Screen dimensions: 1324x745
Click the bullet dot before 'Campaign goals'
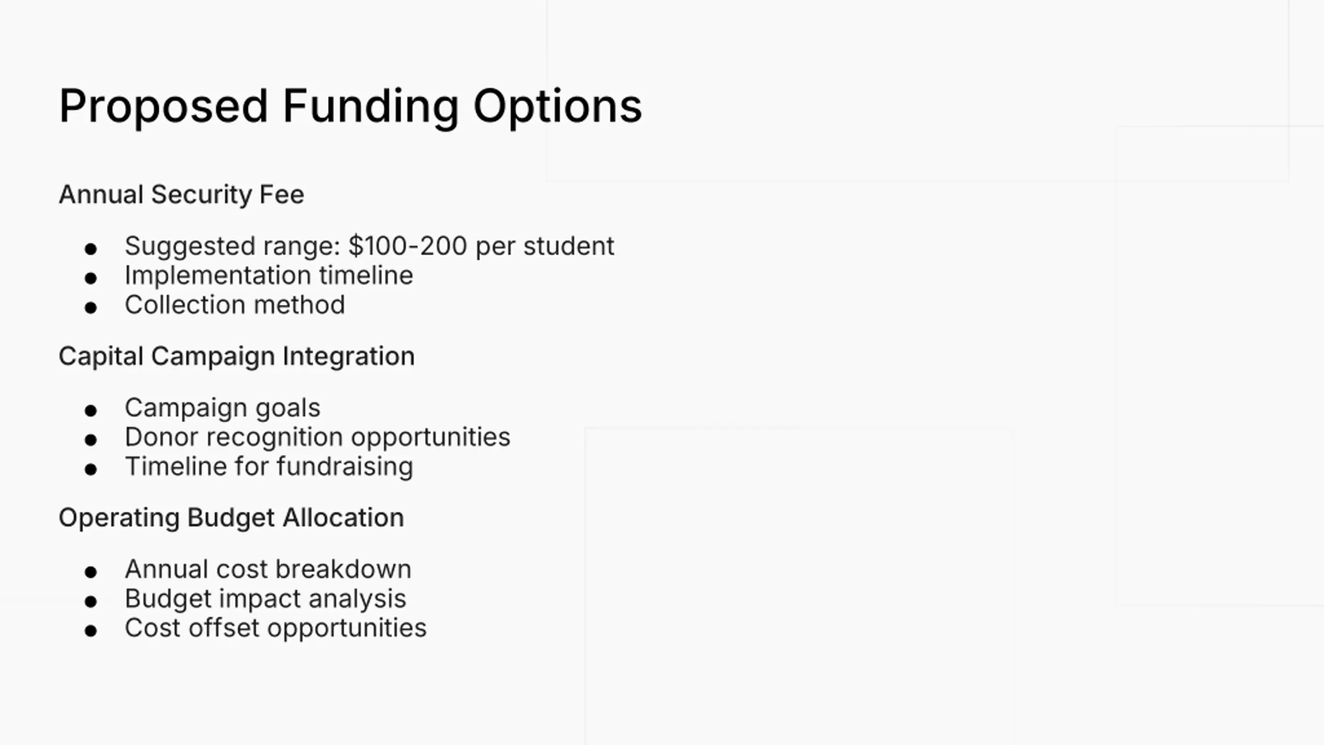(91, 411)
